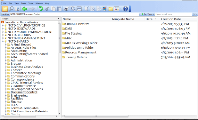Click the fields/metadata list icon
Screen dimensions: 198x120
(x=79, y=9)
